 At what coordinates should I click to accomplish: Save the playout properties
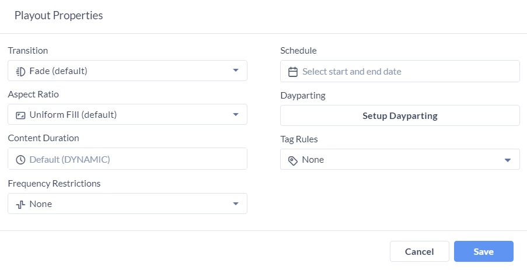484,251
